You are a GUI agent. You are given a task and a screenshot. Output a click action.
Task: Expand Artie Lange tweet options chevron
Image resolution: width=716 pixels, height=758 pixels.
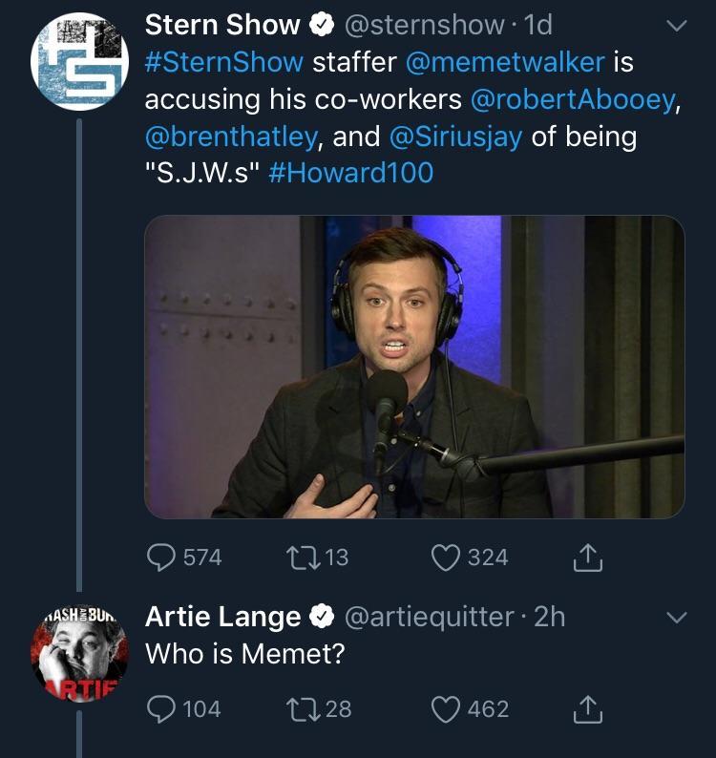coord(674,619)
